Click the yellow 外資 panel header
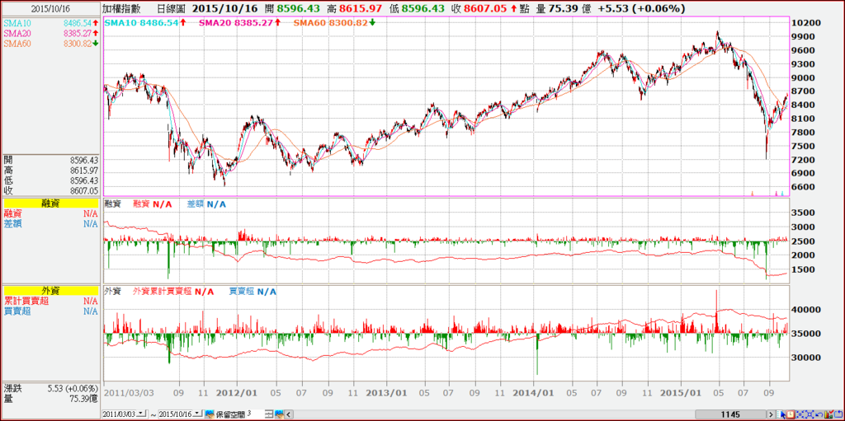Screen dimensions: 845x421 [50, 291]
